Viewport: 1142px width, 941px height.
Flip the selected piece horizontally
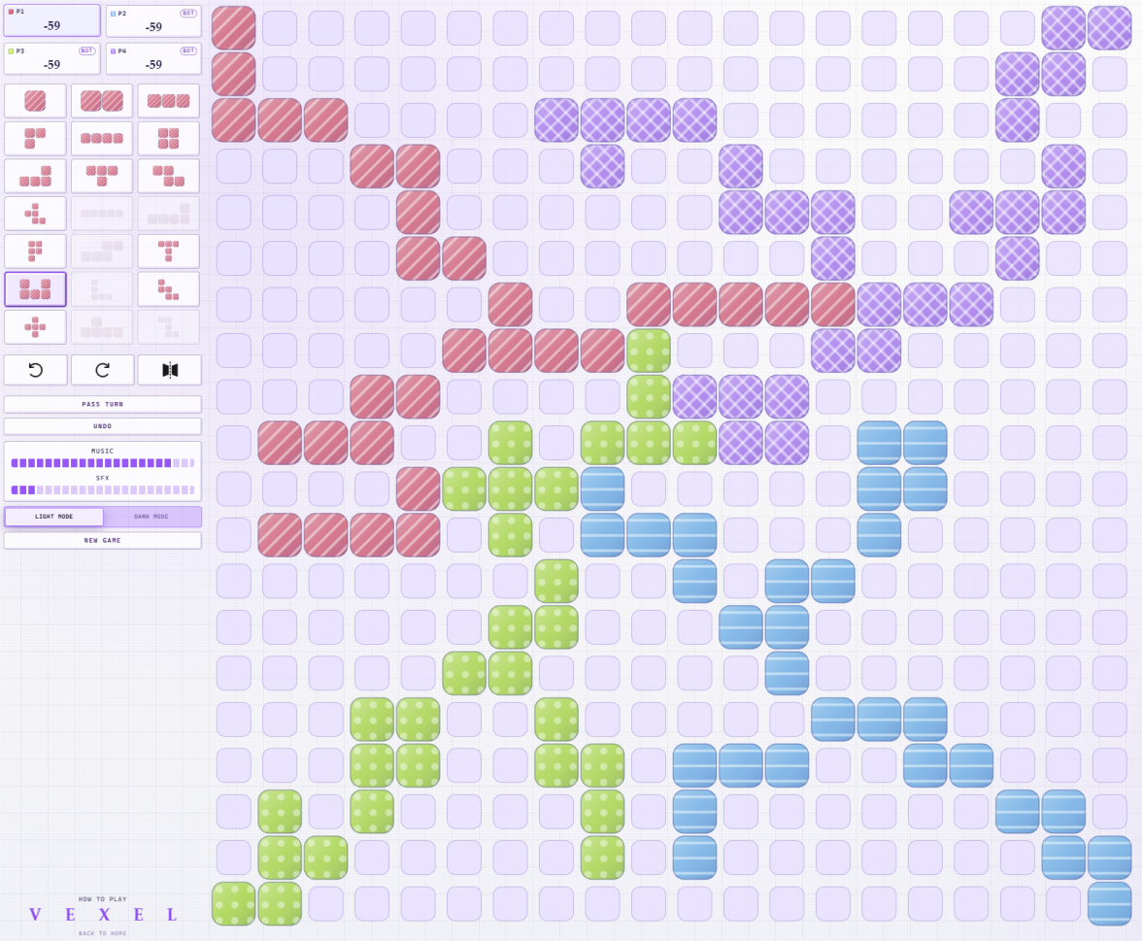coord(169,370)
